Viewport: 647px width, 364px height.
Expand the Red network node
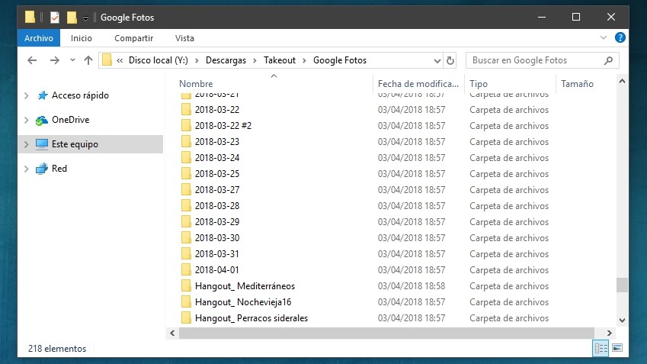coord(27,169)
